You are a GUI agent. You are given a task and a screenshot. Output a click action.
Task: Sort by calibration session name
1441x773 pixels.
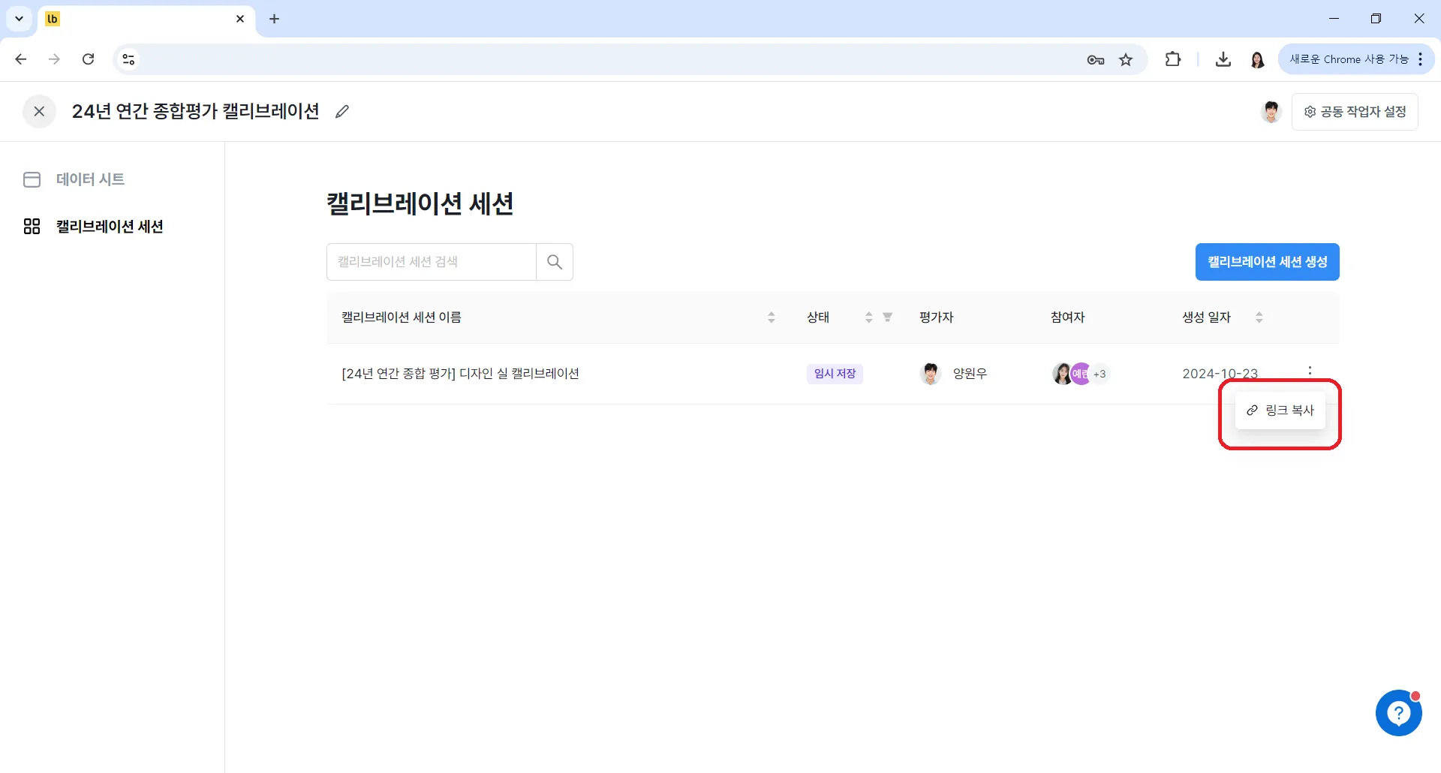pyautogui.click(x=771, y=317)
